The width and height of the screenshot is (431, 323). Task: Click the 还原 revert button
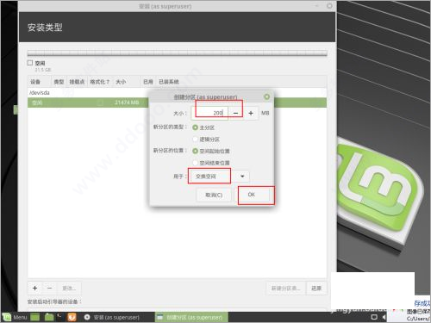[316, 288]
